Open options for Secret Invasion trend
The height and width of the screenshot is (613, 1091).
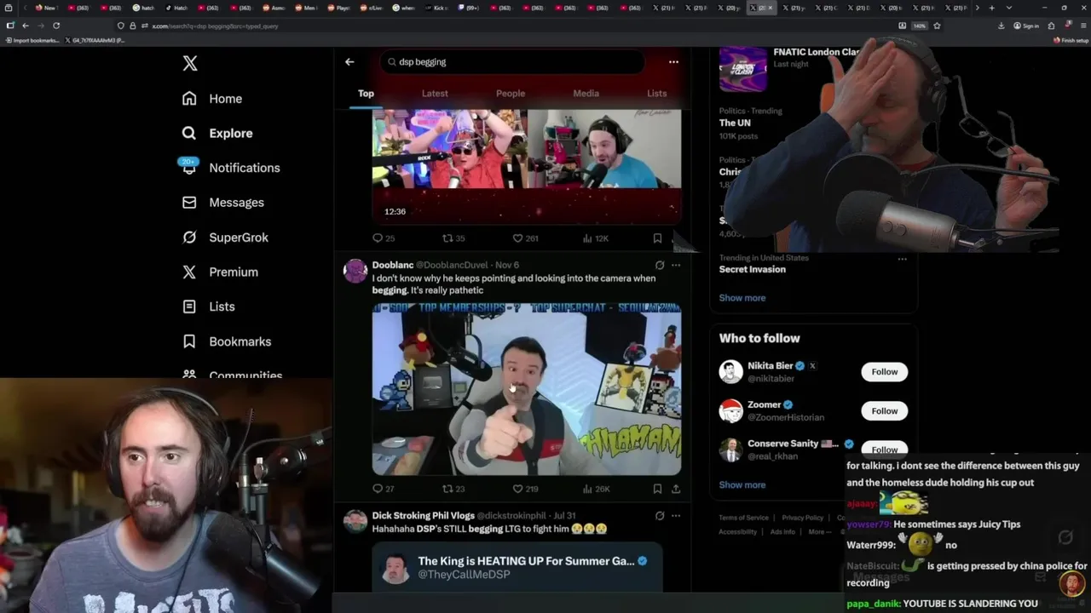click(x=902, y=259)
